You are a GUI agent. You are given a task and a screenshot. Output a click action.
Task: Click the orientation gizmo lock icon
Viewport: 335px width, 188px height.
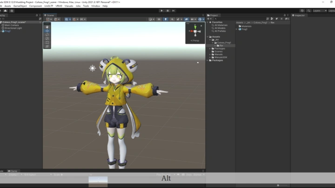click(201, 26)
